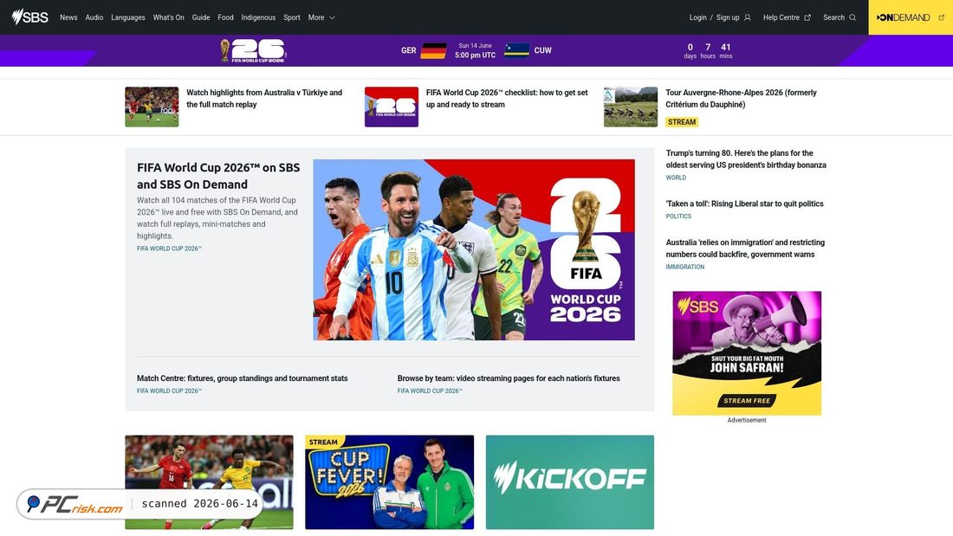Click the tag under Browse by team
This screenshot has height=536, width=953.
pyautogui.click(x=430, y=391)
